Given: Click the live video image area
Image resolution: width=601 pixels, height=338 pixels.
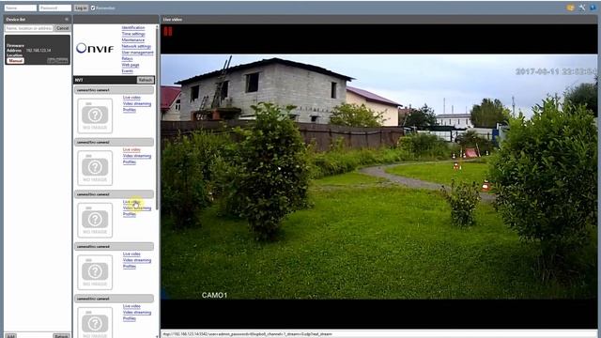Looking at the screenshot, I should (378, 177).
